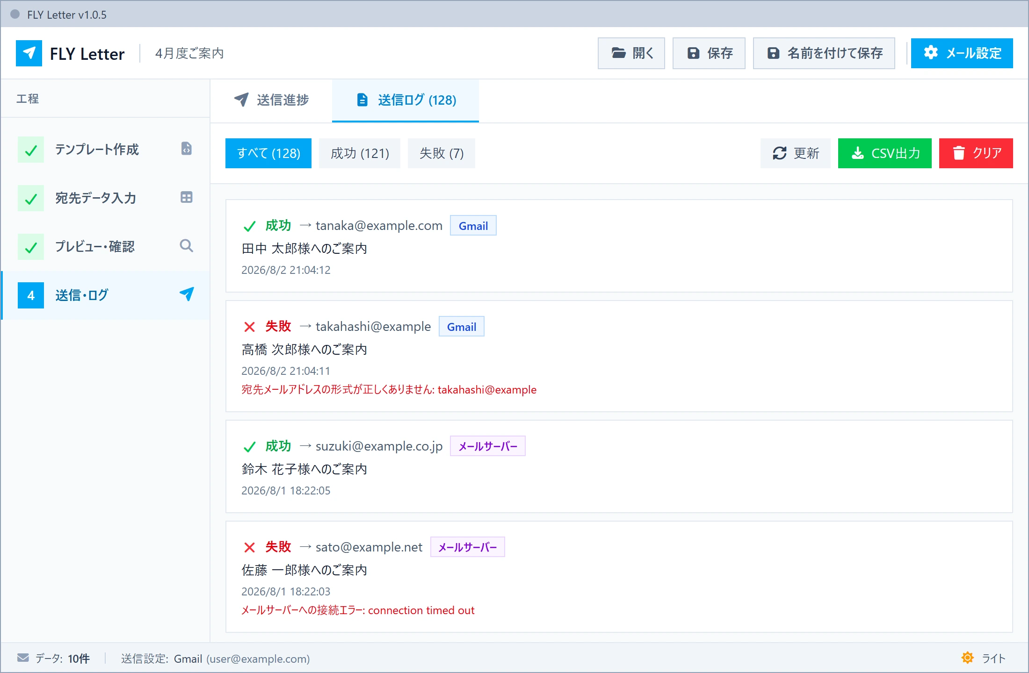Click failure X for takahashi@example
This screenshot has height=673, width=1029.
pos(249,327)
